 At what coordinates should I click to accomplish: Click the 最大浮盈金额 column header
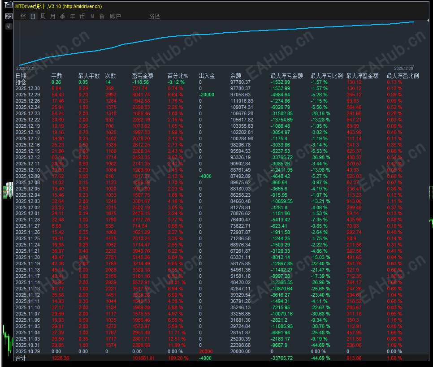pyautogui.click(x=362, y=76)
